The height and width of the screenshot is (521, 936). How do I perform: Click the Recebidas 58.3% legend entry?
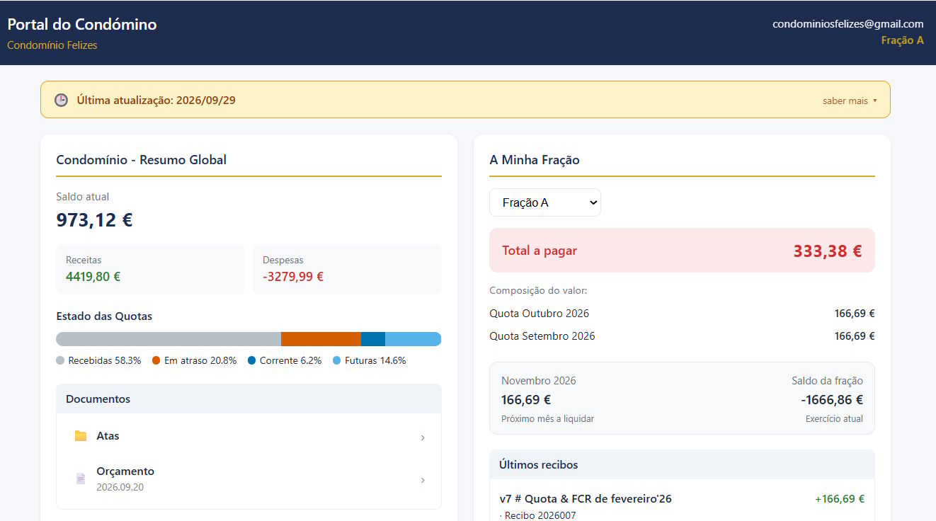pos(98,360)
